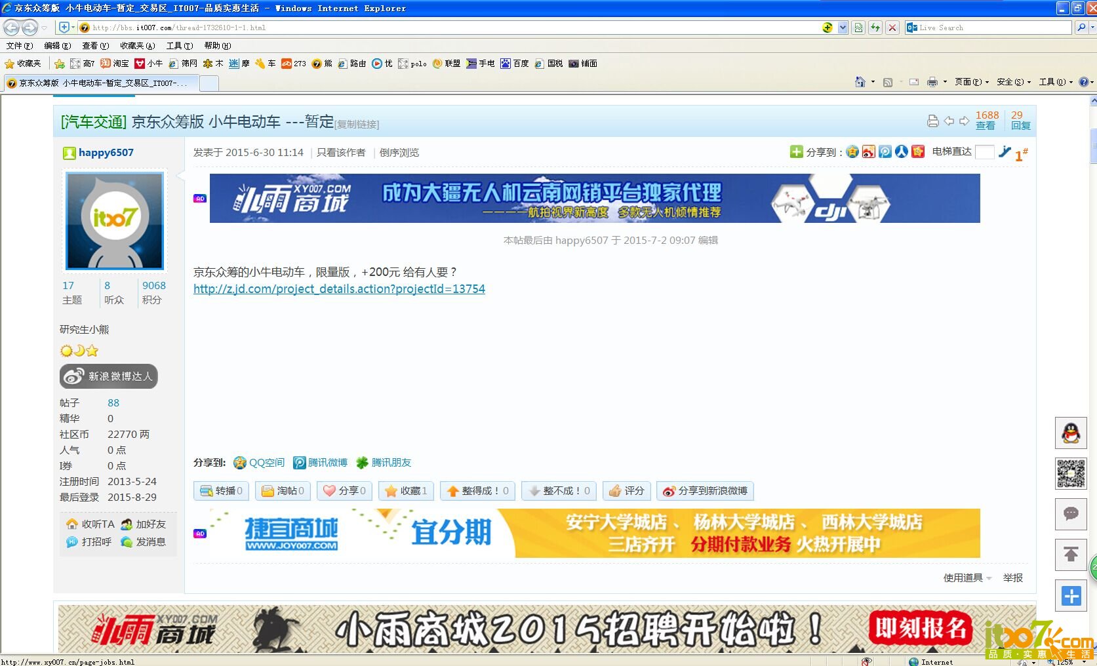Screen dimensions: 1097x666
Task: Click the page vertical scrollbar thumb
Action: point(1093,146)
